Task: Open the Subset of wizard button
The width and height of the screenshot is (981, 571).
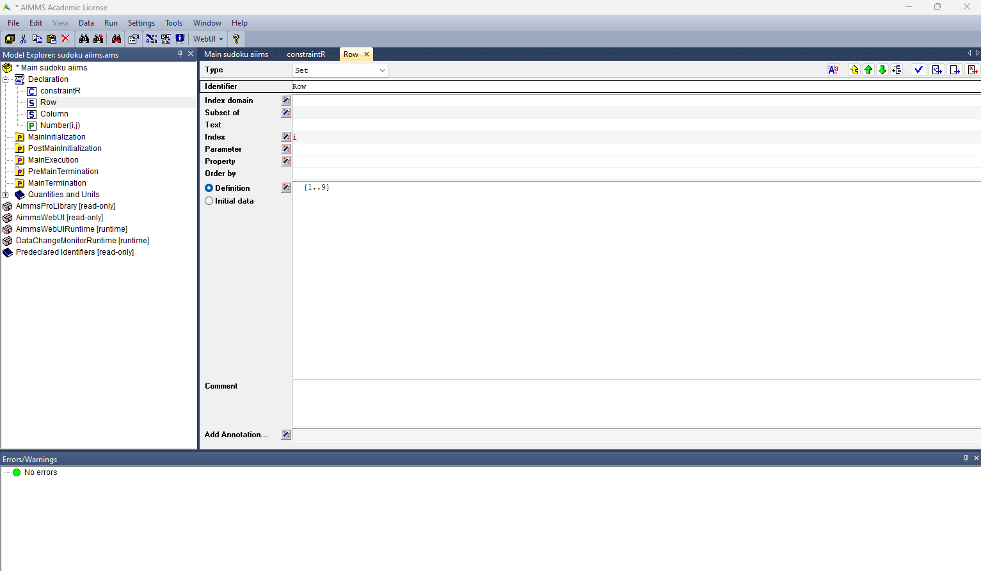Action: coord(286,113)
